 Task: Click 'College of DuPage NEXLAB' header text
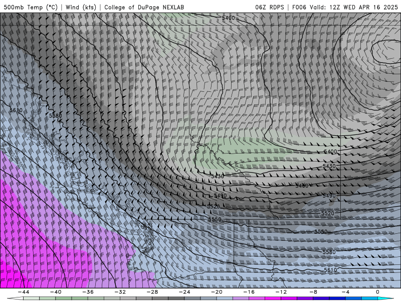[x=144, y=7]
